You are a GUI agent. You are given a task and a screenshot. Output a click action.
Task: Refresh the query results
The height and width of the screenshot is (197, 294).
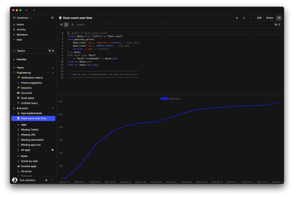pos(244,18)
